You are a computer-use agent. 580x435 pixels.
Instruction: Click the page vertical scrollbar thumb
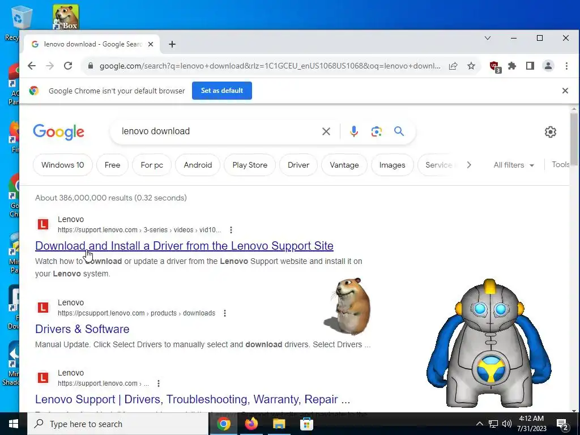(574, 139)
